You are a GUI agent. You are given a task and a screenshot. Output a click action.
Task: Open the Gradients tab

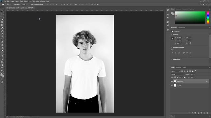click(185, 9)
